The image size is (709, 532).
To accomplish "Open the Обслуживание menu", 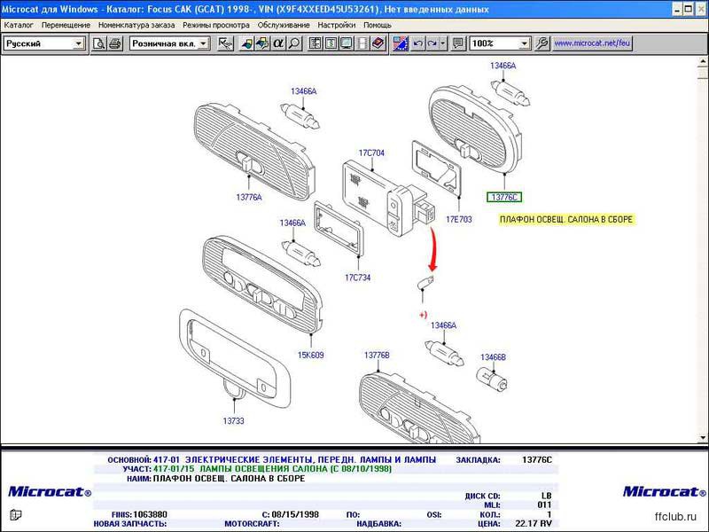I will [284, 26].
